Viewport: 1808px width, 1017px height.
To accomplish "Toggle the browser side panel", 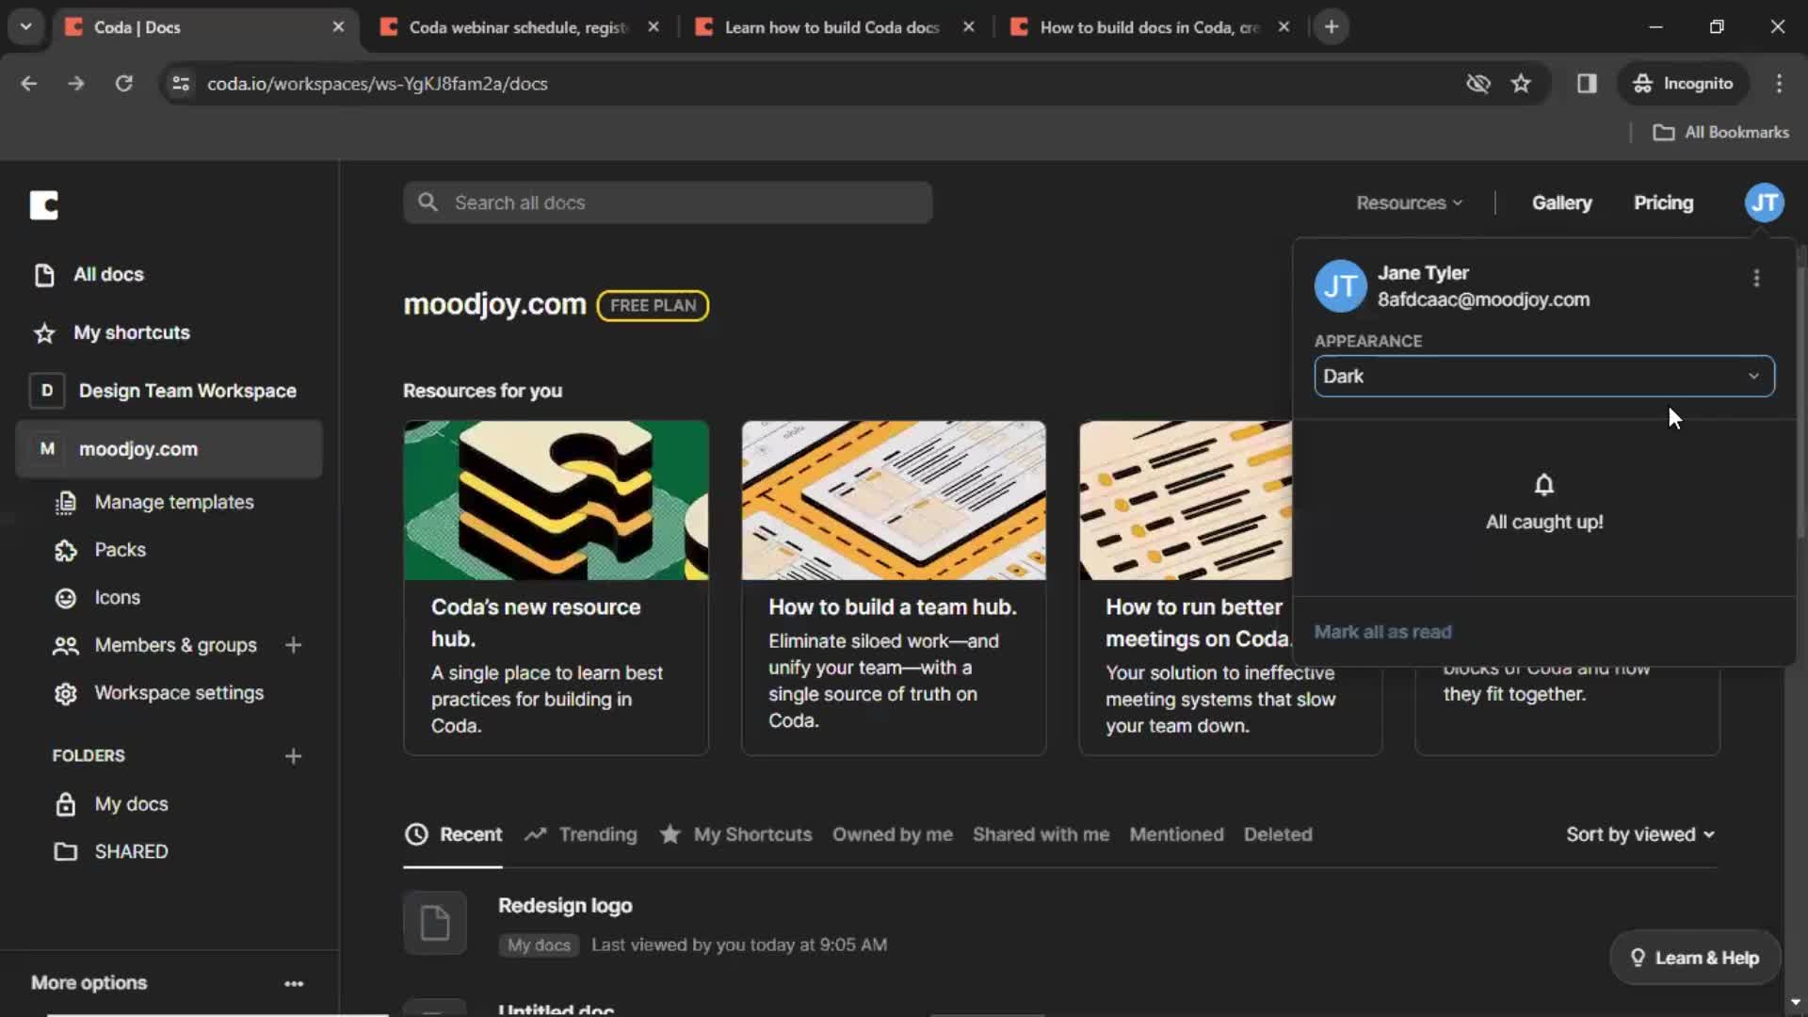I will coord(1587,84).
